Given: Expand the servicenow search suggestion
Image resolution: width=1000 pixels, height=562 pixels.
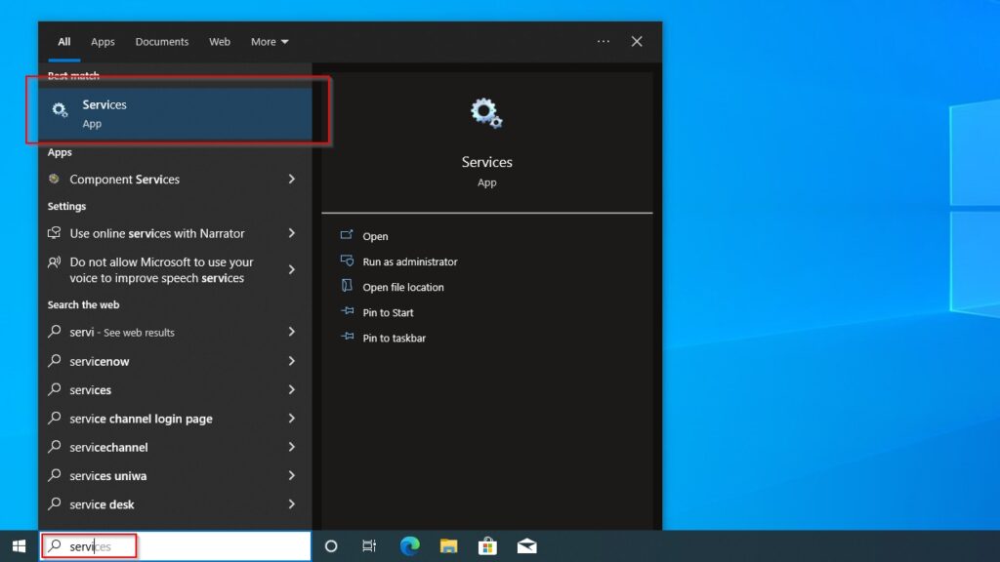Looking at the screenshot, I should click(x=292, y=361).
